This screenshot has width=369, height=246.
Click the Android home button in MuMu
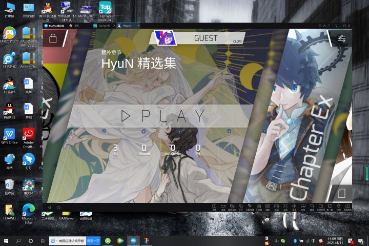pos(58,208)
